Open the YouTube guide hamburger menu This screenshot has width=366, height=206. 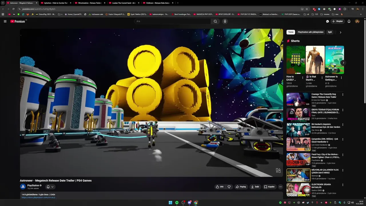point(5,21)
